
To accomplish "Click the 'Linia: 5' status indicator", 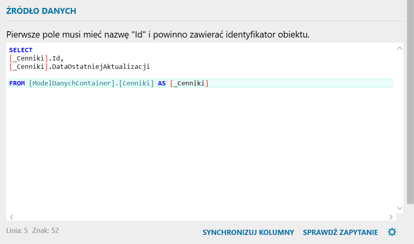I will tap(17, 230).
